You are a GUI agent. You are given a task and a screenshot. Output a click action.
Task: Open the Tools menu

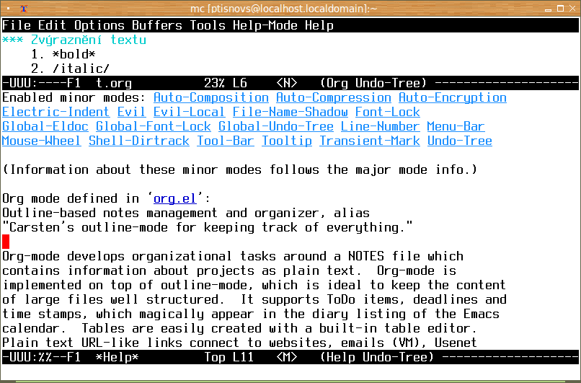(208, 25)
